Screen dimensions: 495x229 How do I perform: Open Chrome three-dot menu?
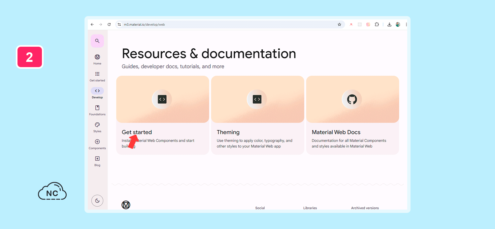pyautogui.click(x=406, y=24)
